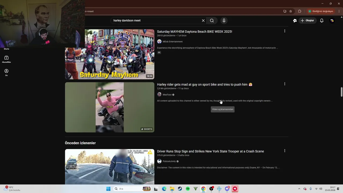The height and width of the screenshot is (193, 343).
Task: Go to the PoliceActivity channel name
Action: (169, 161)
